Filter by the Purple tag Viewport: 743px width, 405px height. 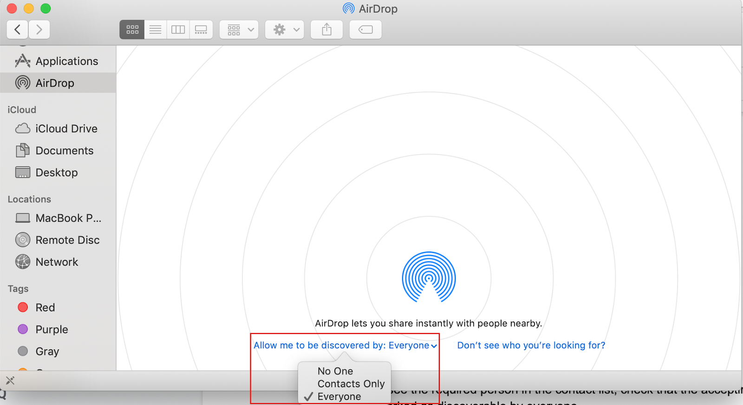click(x=58, y=329)
